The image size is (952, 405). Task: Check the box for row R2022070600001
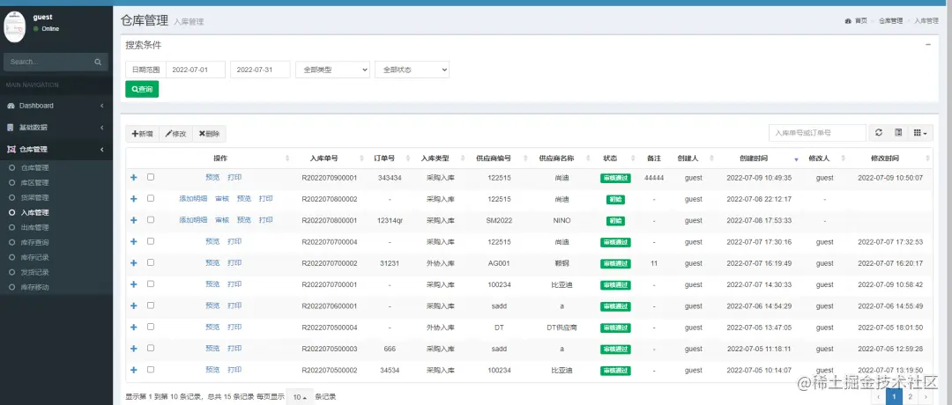click(x=151, y=305)
